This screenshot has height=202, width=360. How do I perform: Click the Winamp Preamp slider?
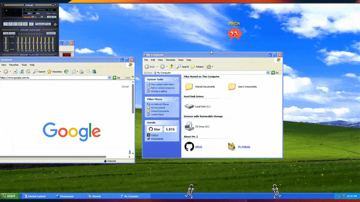pos(6,43)
